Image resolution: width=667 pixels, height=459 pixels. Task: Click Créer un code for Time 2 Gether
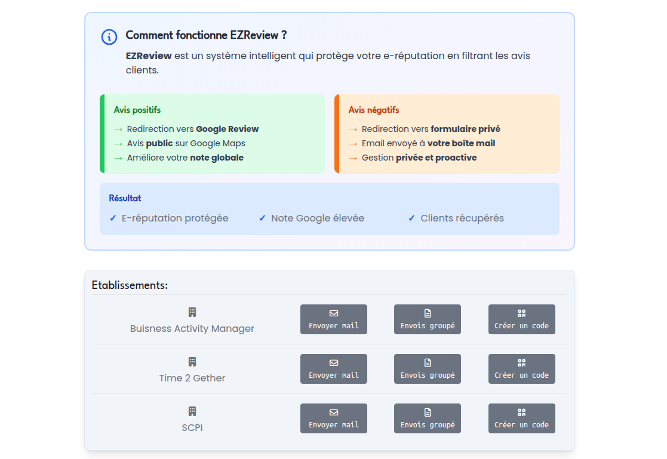pyautogui.click(x=521, y=368)
